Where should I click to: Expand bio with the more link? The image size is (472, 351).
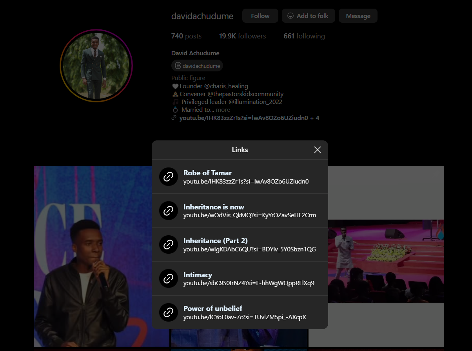pyautogui.click(x=223, y=110)
